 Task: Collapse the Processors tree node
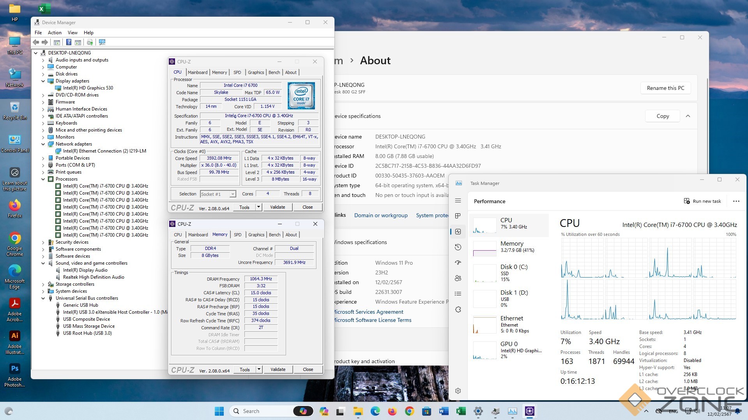[x=43, y=179]
